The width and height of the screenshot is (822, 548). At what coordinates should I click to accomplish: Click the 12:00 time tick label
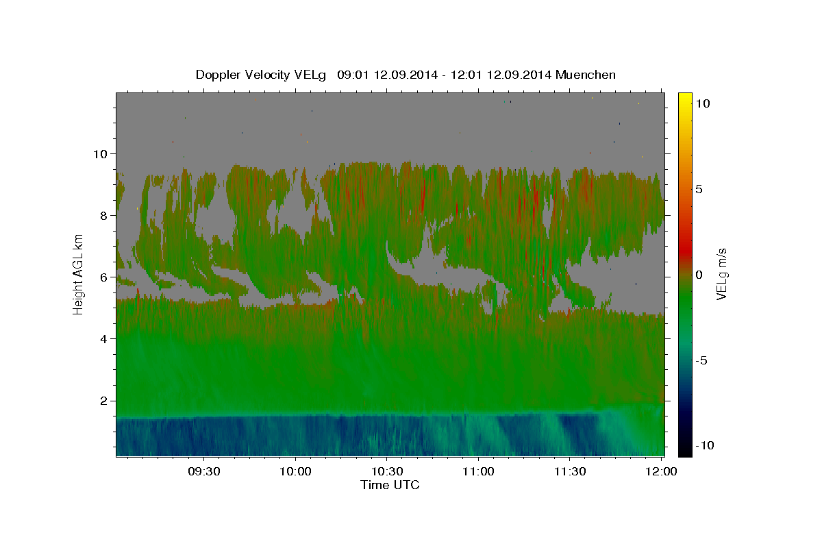[661, 472]
